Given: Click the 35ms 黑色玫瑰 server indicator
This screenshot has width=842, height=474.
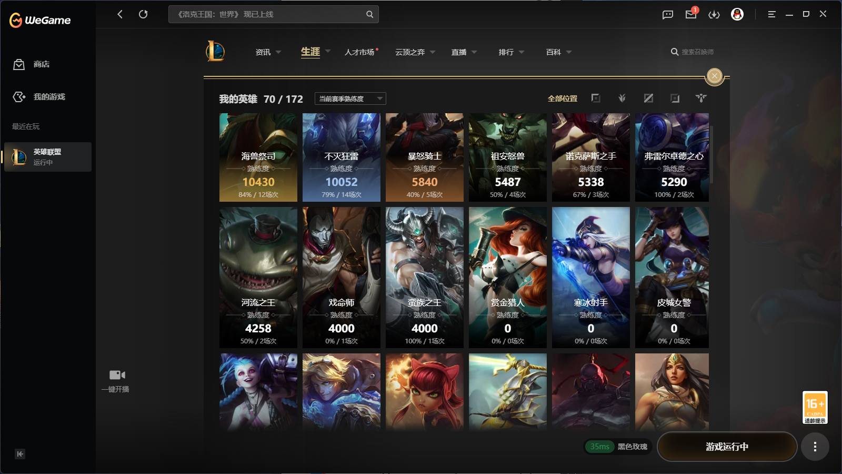Looking at the screenshot, I should 618,447.
